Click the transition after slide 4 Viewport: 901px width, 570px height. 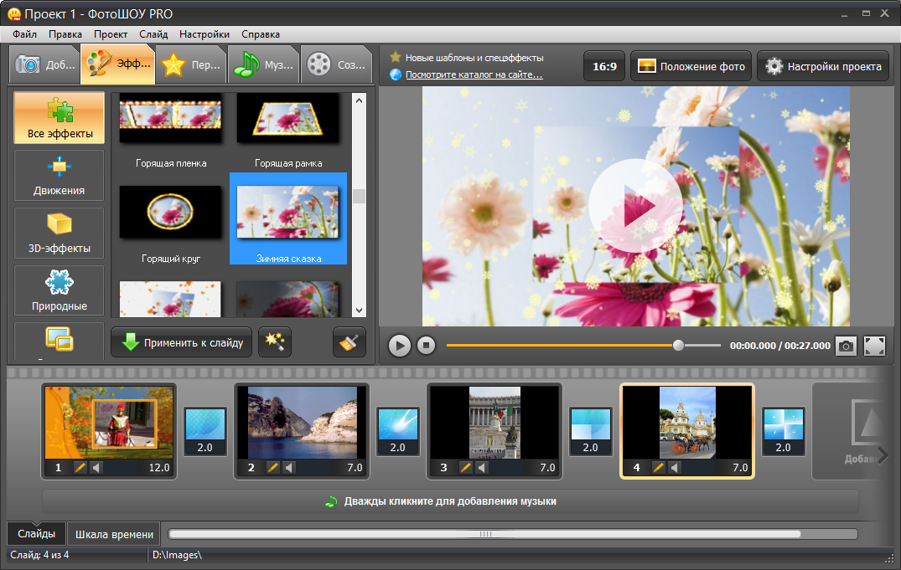click(x=783, y=432)
